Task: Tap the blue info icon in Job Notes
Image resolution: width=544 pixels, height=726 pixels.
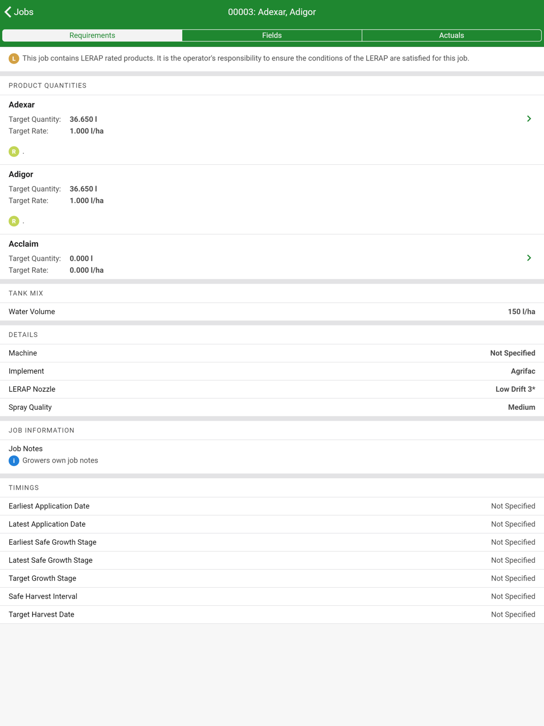Action: click(14, 461)
